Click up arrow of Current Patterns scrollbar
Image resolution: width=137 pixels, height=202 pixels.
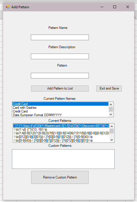[x=112, y=126]
